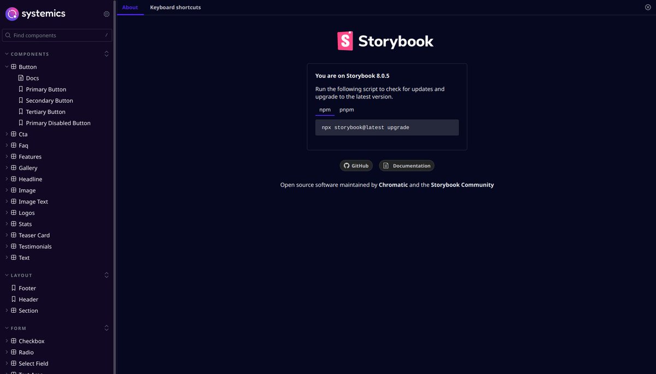Select the npm tab

[325, 110]
